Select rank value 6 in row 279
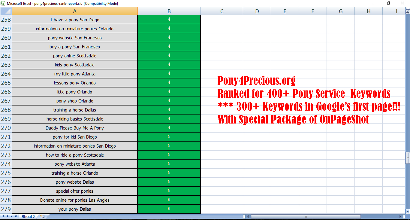The image size is (410, 220). (x=169, y=209)
